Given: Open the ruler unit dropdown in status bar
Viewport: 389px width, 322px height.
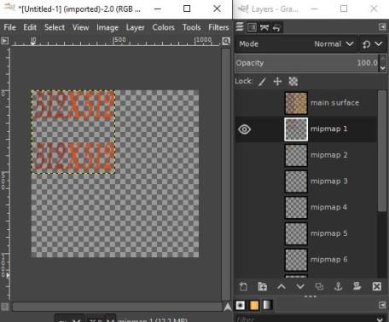Looking at the screenshot, I should click(x=69, y=319).
